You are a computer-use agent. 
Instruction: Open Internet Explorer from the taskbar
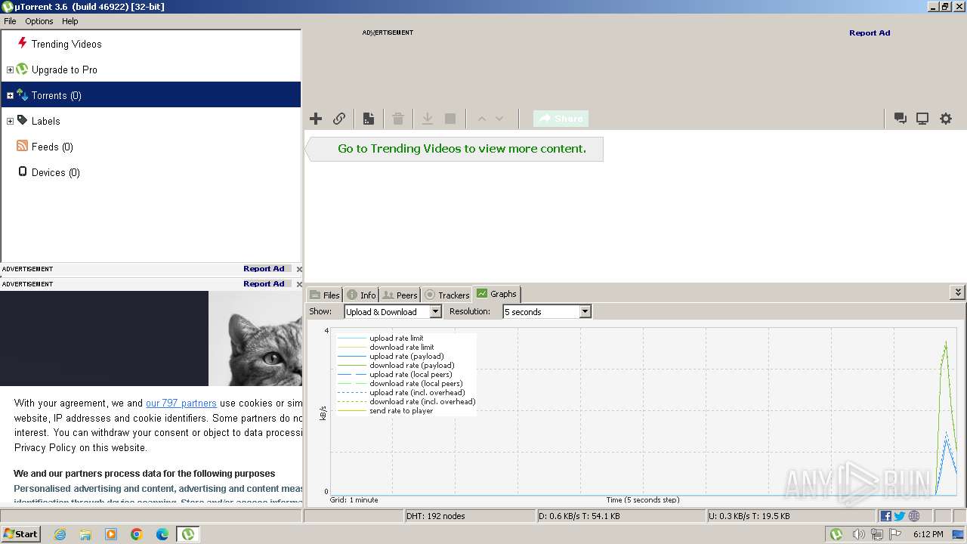tap(60, 534)
